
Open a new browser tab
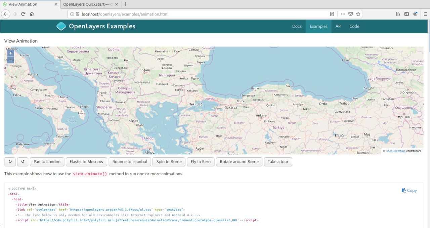pos(126,4)
